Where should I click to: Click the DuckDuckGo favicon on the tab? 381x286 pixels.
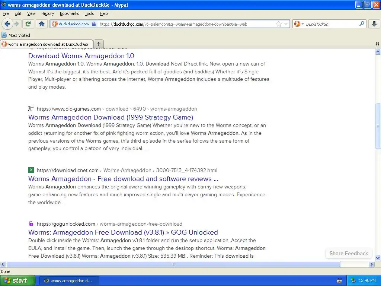pyautogui.click(x=4, y=44)
